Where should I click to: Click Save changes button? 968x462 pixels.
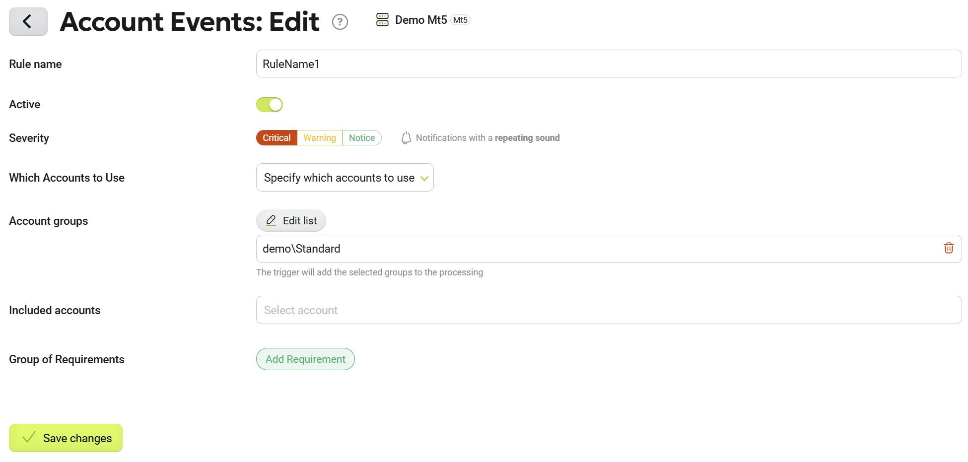click(66, 438)
